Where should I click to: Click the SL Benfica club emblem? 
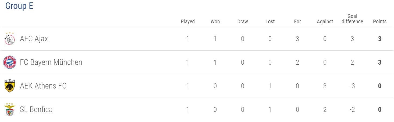10,110
